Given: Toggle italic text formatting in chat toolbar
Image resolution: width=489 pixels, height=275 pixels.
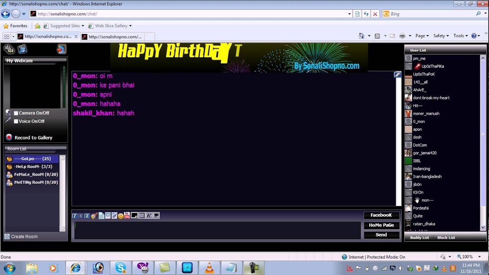Looking at the screenshot, I should (75, 216).
